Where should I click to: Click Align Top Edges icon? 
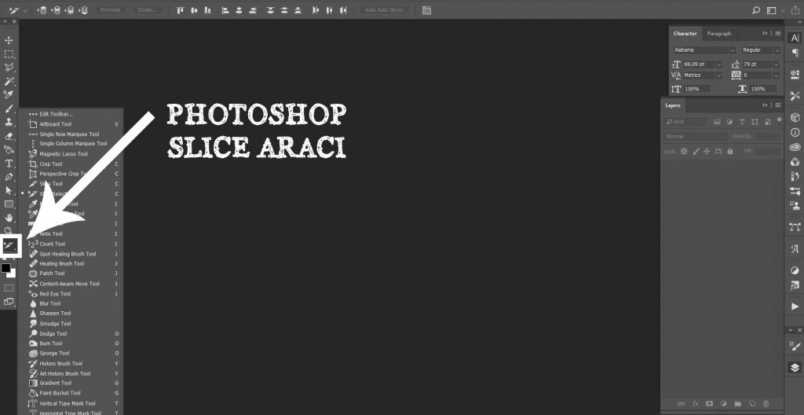[x=180, y=9]
